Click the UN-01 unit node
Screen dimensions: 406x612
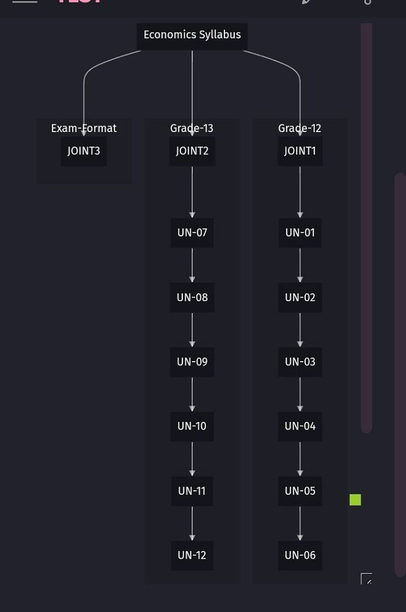coord(300,233)
